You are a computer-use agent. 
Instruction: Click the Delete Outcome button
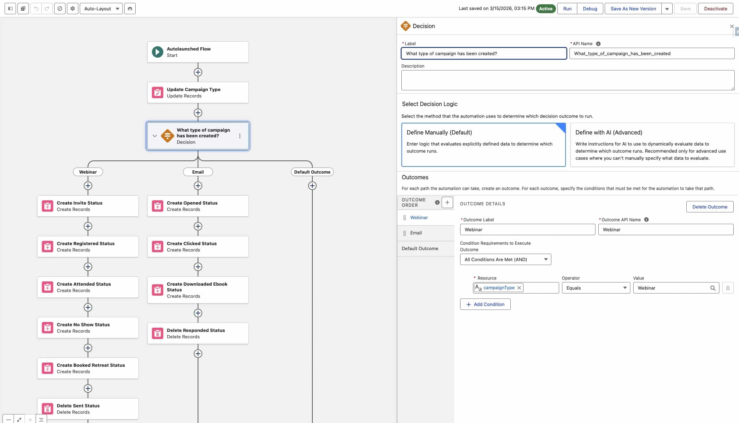coord(709,207)
